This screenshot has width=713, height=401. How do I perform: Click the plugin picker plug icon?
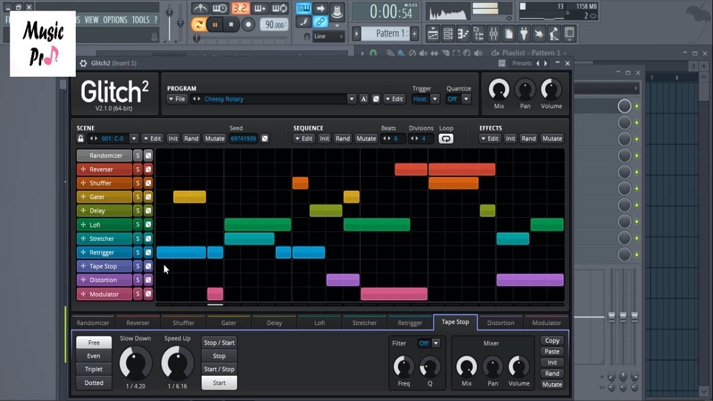(x=524, y=34)
